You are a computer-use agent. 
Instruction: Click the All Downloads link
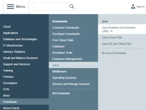click(61, 93)
